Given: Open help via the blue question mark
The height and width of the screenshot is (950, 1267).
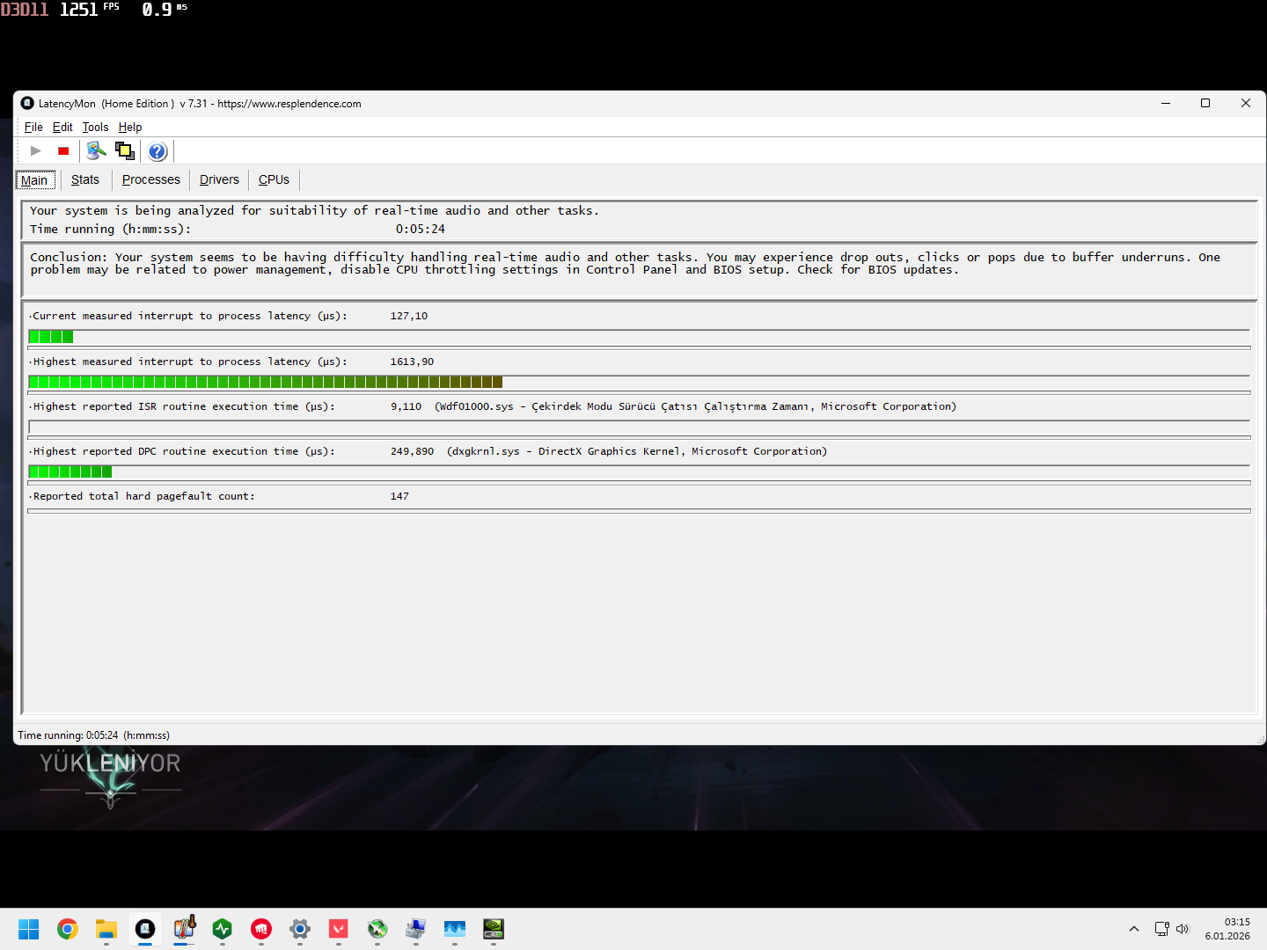Looking at the screenshot, I should (x=157, y=151).
